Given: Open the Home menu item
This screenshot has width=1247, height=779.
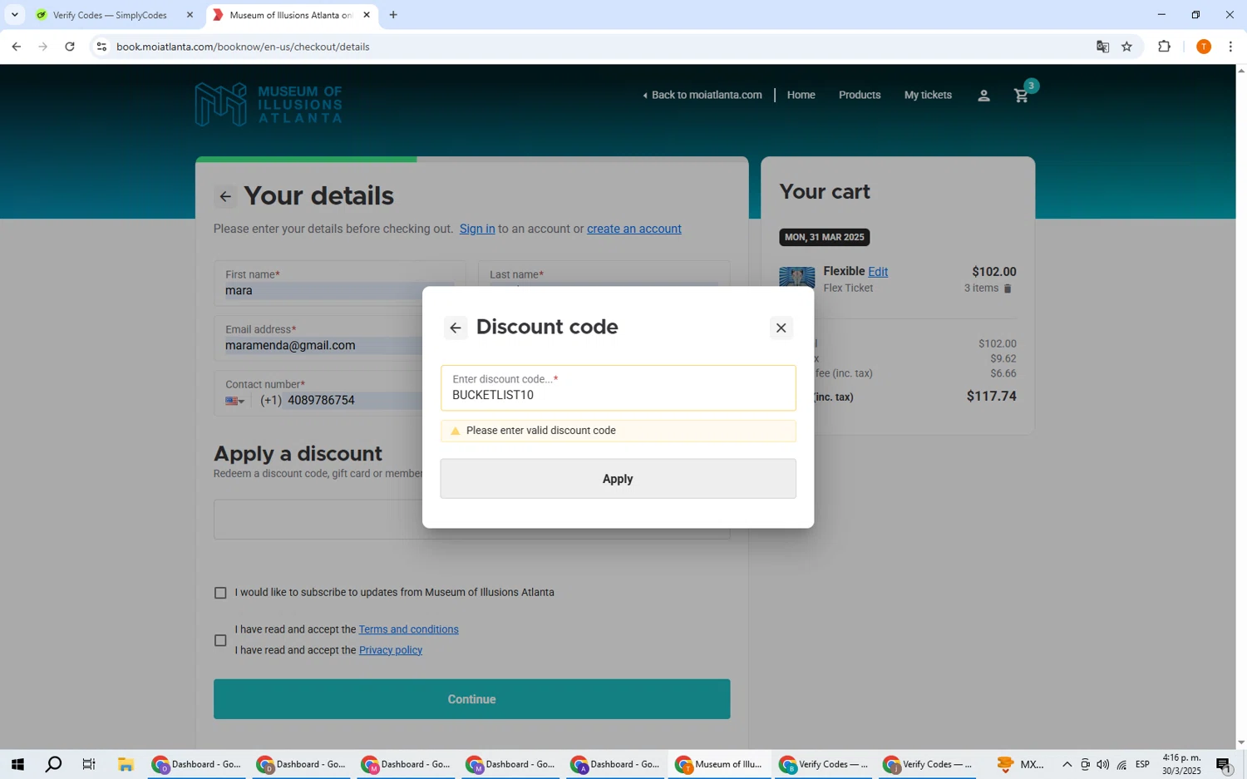Looking at the screenshot, I should click(801, 95).
